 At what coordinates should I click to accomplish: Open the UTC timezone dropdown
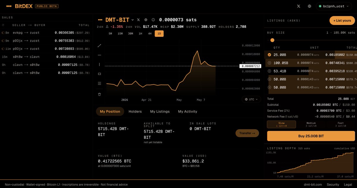click(251, 99)
